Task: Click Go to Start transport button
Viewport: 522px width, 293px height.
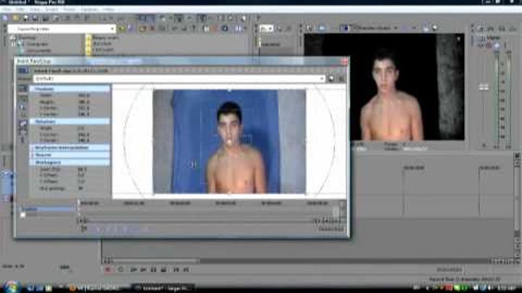Action: tap(176, 270)
